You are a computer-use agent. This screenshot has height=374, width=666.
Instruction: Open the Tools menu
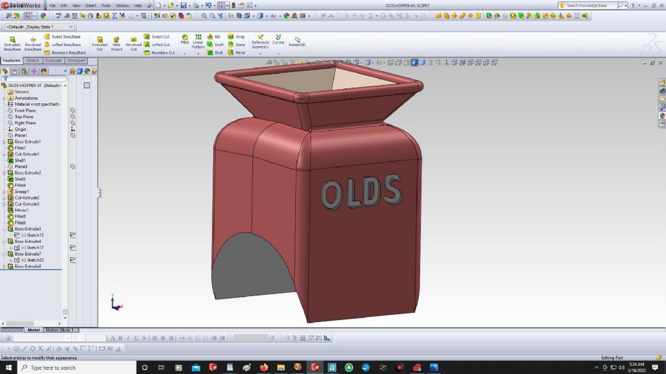[x=106, y=5]
